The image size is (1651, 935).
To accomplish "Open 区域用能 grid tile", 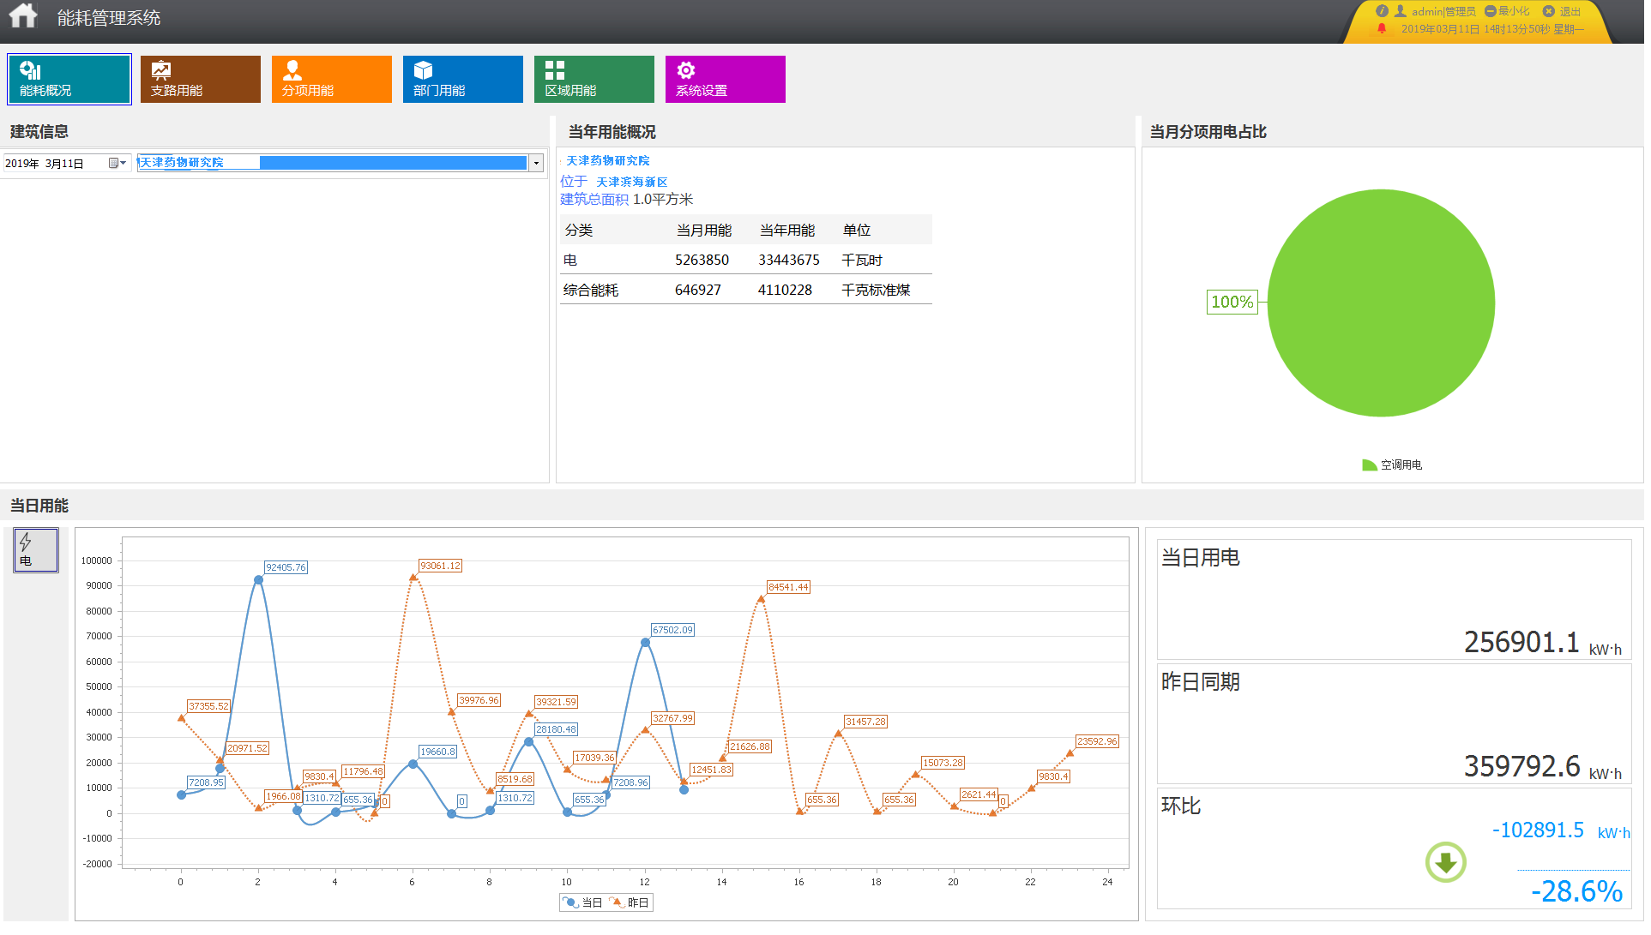I will point(594,79).
